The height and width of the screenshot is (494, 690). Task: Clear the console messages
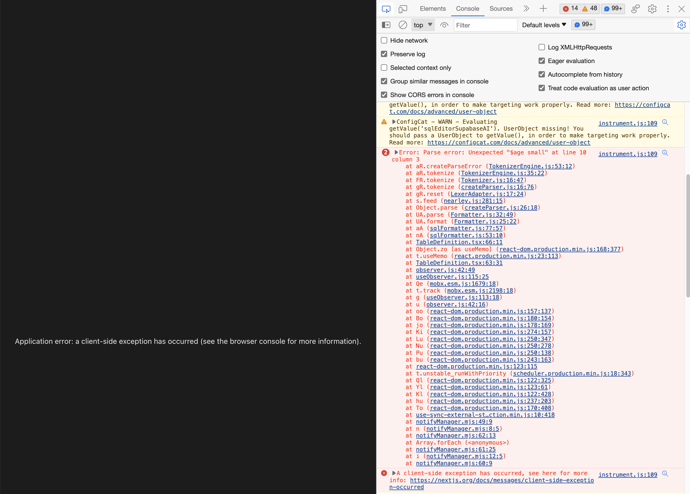coord(402,25)
